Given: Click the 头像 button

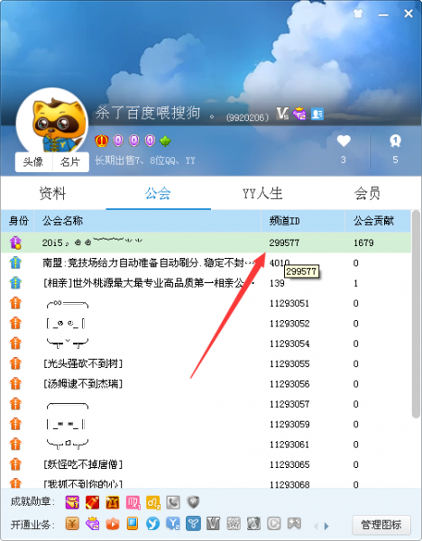Looking at the screenshot, I should coord(33,161).
